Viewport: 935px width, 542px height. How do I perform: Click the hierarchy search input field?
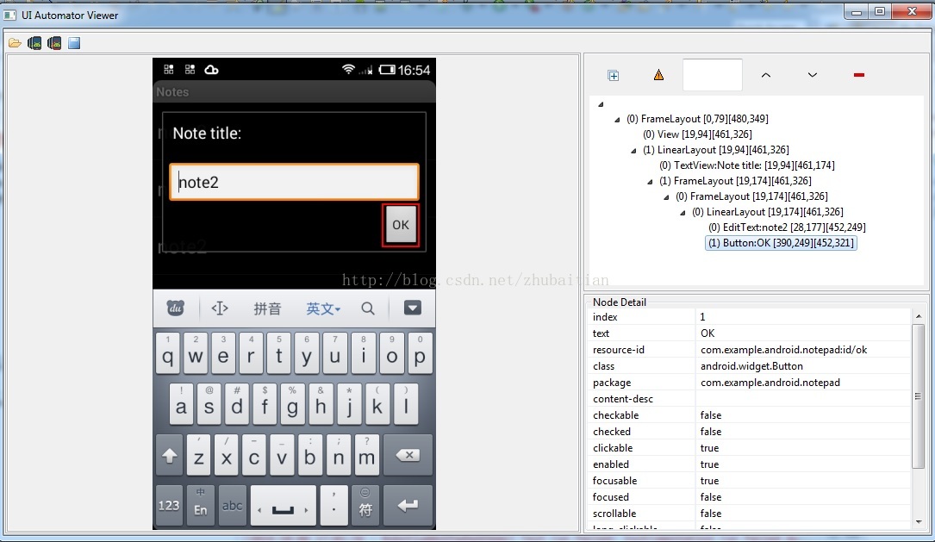click(713, 75)
